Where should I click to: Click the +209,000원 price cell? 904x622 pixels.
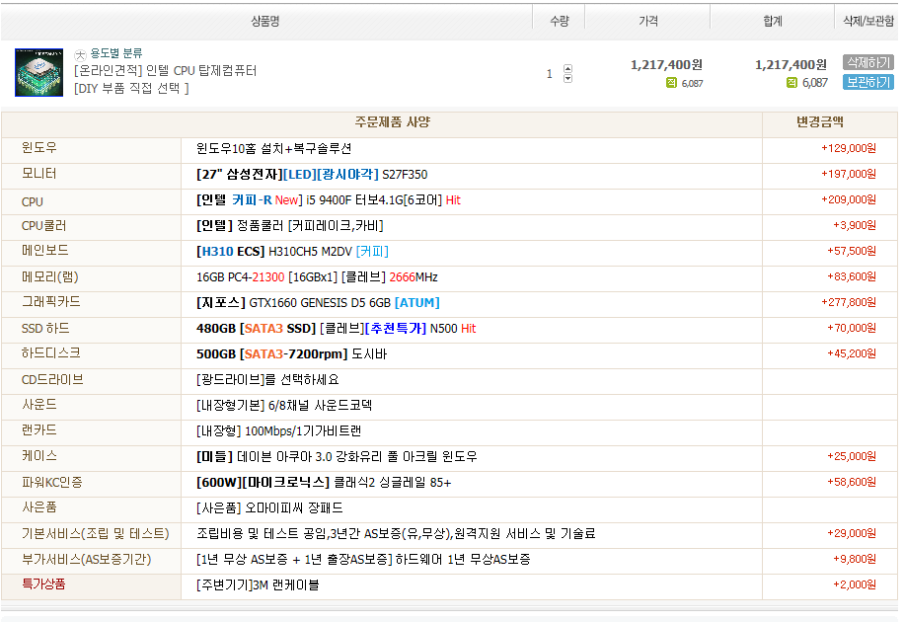849,199
